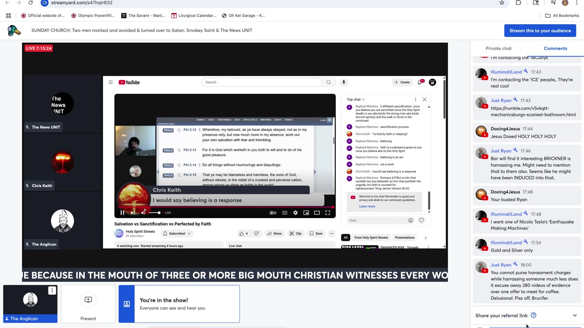Click the YouTube Clip button
This screenshot has height=328, width=584.
click(295, 234)
